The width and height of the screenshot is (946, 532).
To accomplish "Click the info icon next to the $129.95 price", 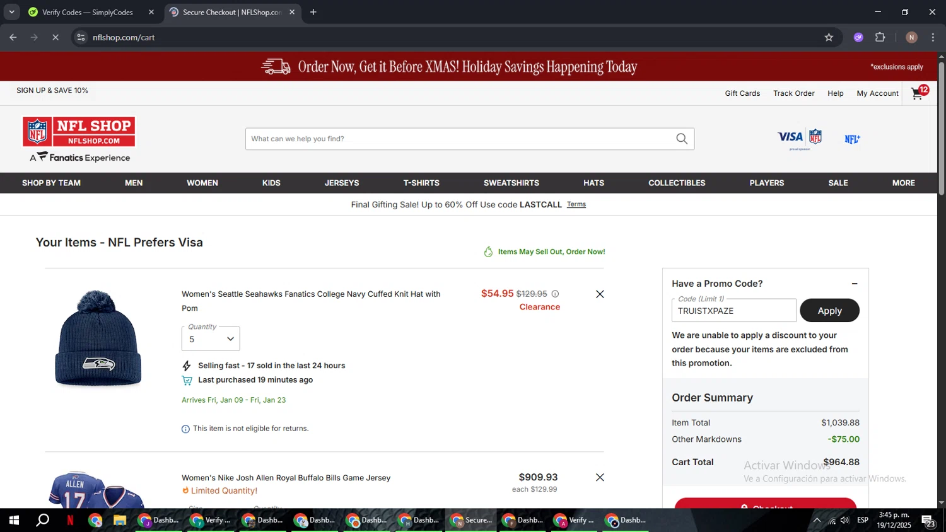I will pos(555,294).
